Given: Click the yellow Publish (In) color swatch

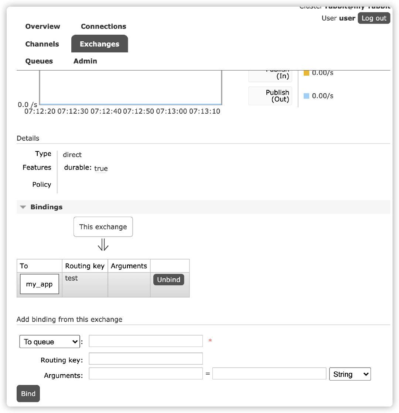Looking at the screenshot, I should point(306,73).
